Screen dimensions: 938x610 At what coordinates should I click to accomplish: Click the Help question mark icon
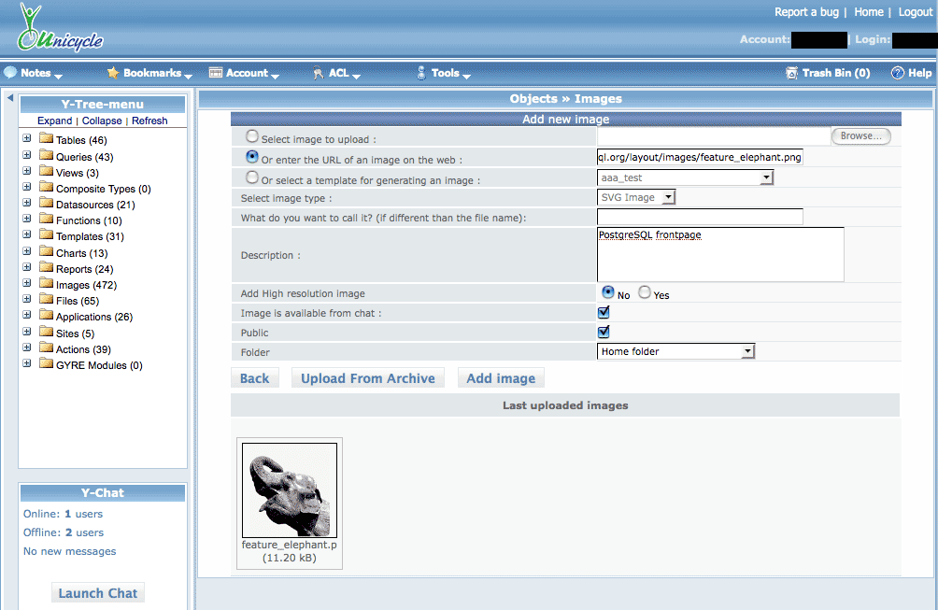pos(898,73)
